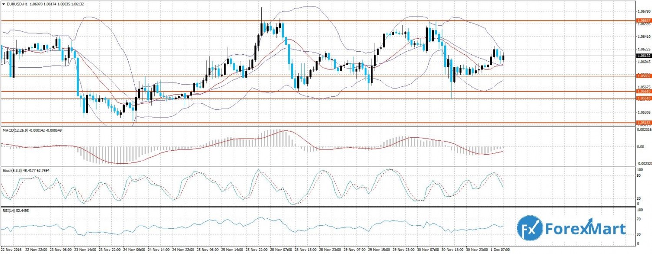The image size is (652, 254).
Task: Click the 1.05610 orange level label
Action: pyautogui.click(x=643, y=92)
